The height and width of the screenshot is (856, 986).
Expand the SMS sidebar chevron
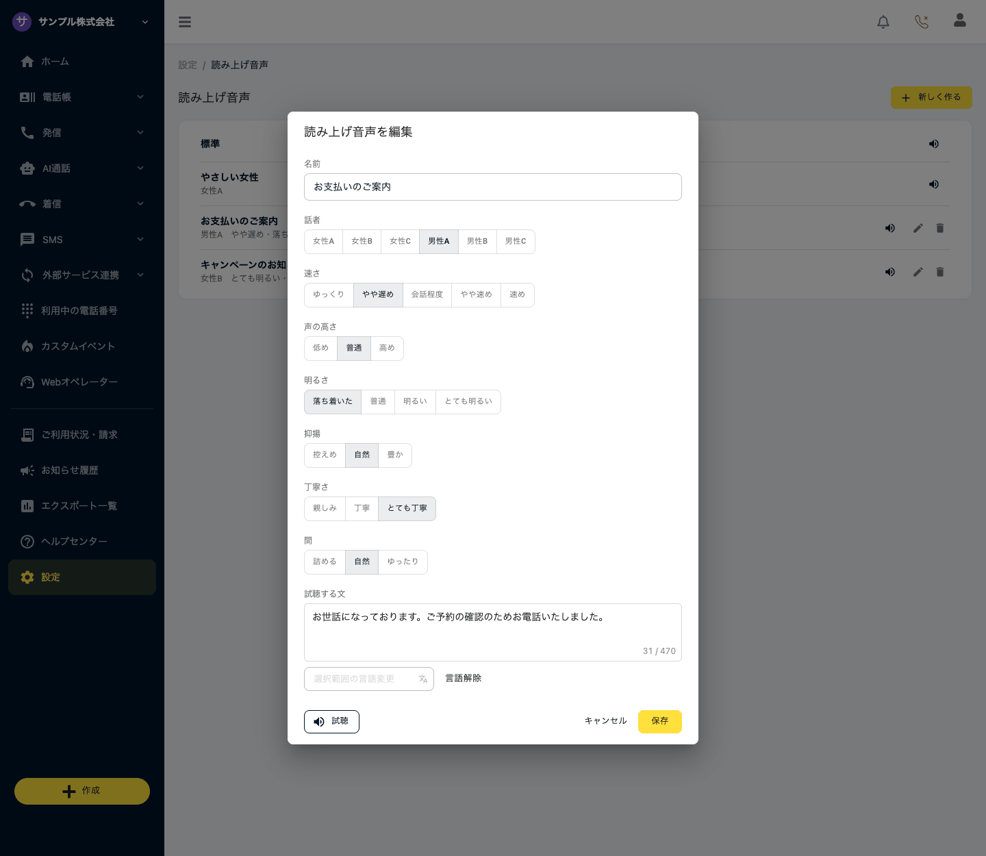pos(140,240)
